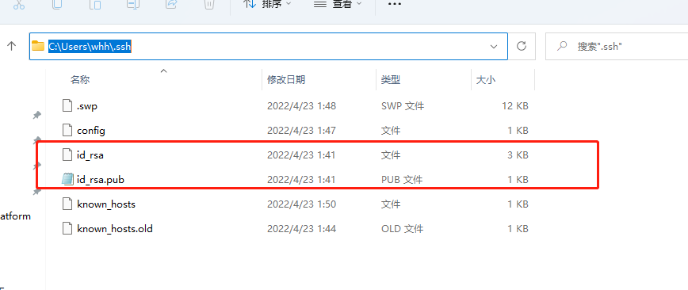Toggle sort direction arrow above 名称
Image resolution: width=688 pixels, height=290 pixels.
tap(163, 71)
